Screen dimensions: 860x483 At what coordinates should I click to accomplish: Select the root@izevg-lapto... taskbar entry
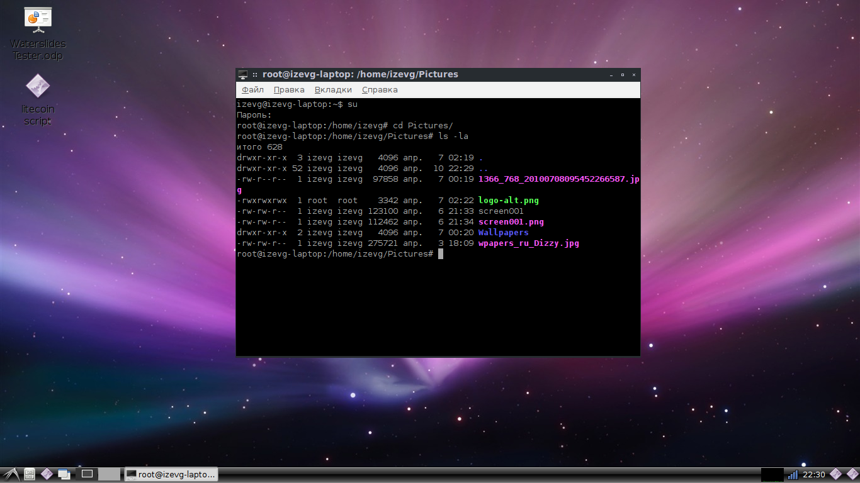pos(171,474)
